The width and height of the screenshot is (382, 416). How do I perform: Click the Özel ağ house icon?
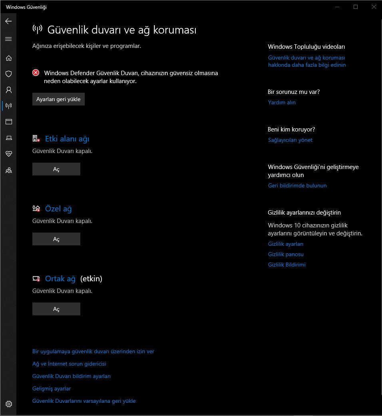[36, 209]
